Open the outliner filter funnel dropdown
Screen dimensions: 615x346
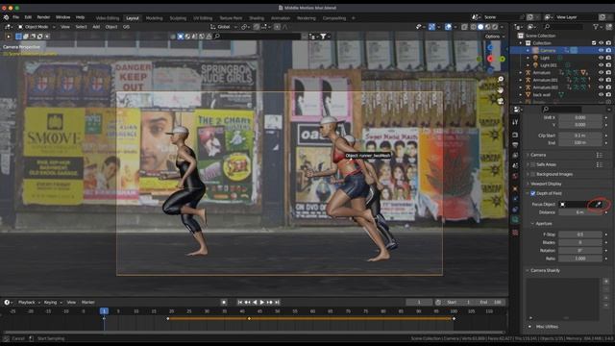point(598,27)
